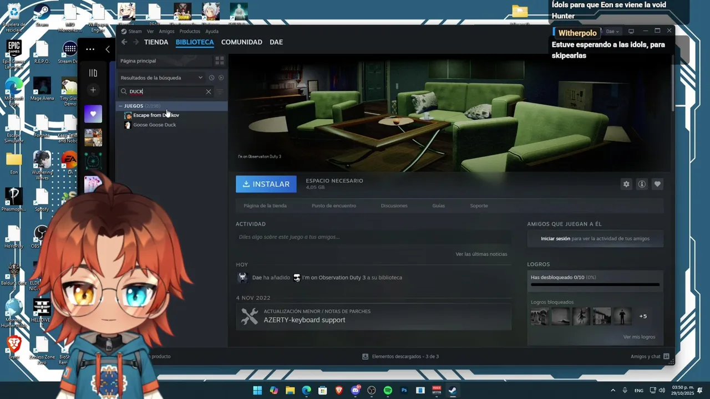
Task: Open the Discusiones tab
Action: tap(394, 206)
